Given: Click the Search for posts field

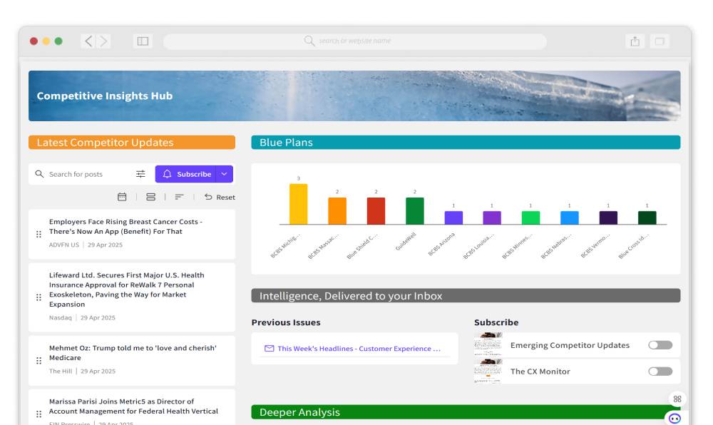Looking at the screenshot, I should click(x=86, y=174).
